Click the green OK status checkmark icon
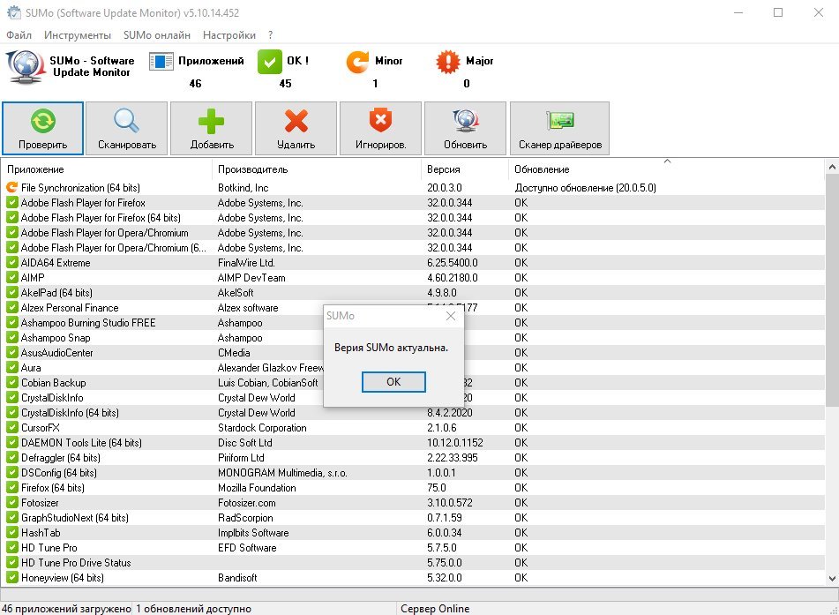Screen dimensions: 839x615 click(x=269, y=62)
